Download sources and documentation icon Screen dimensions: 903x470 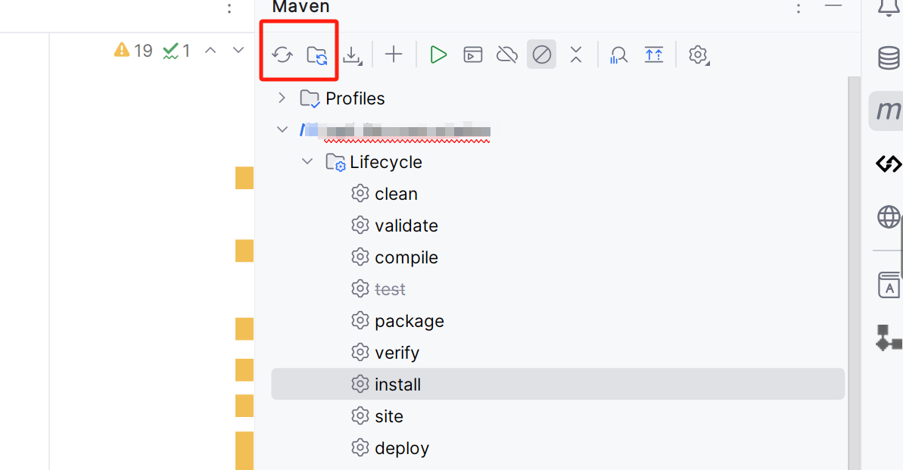(x=352, y=55)
